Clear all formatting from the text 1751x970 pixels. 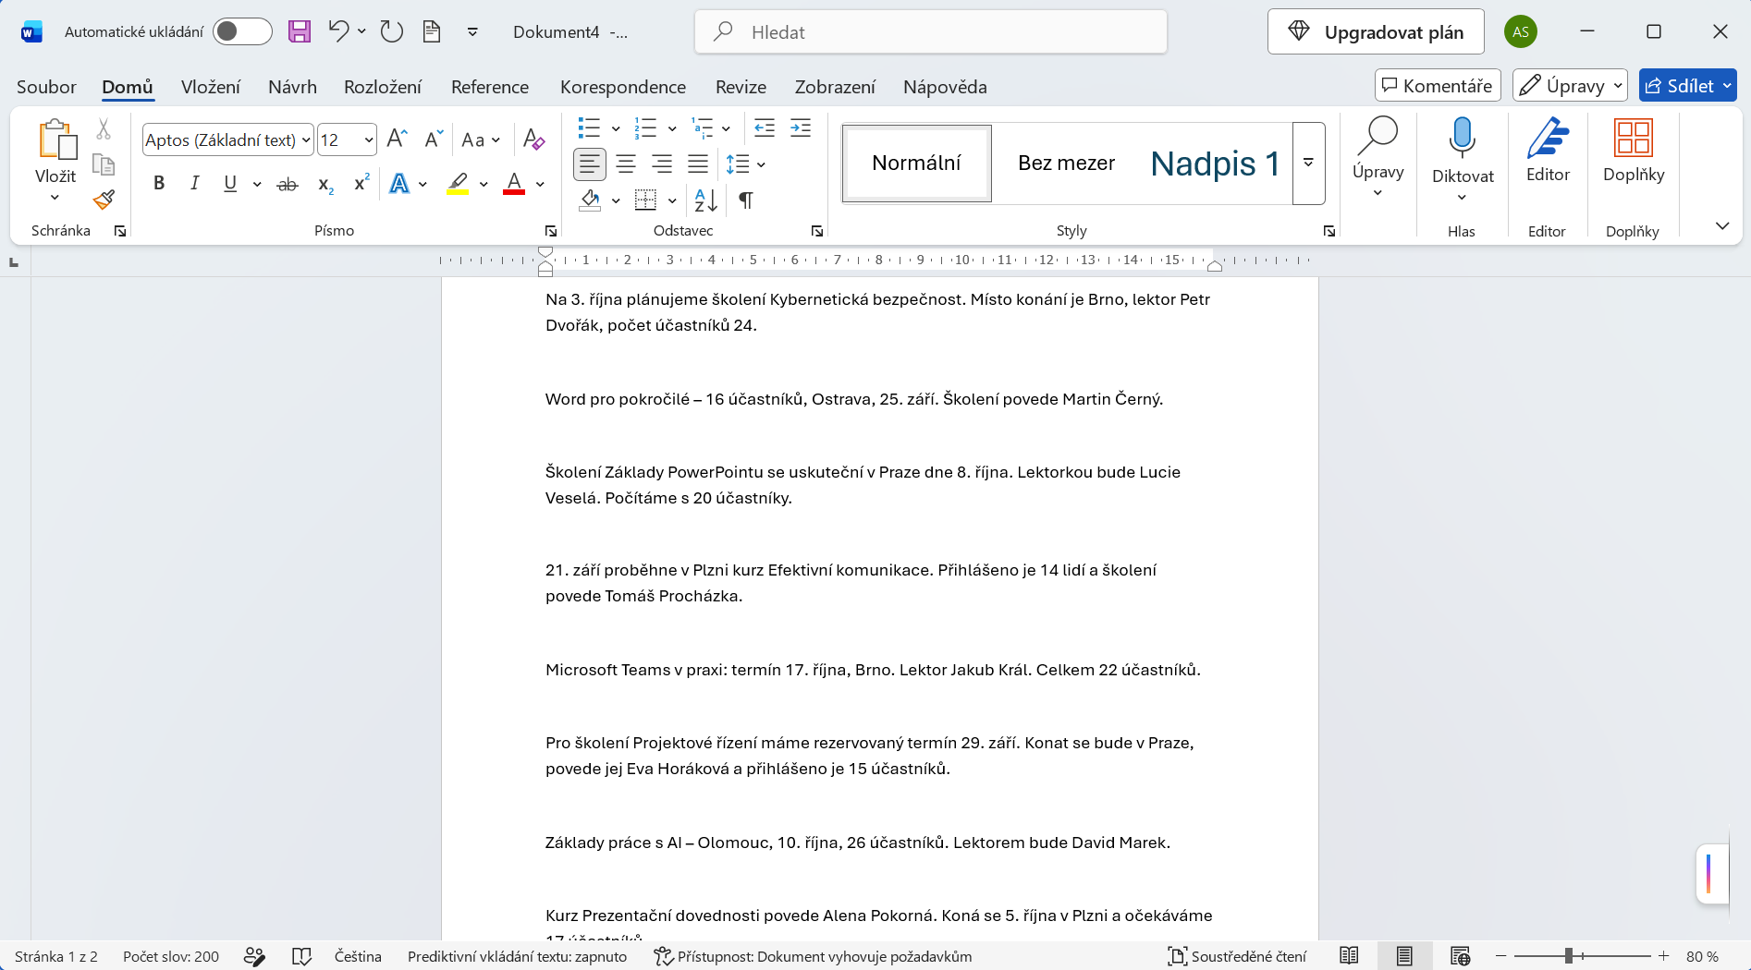(x=533, y=139)
